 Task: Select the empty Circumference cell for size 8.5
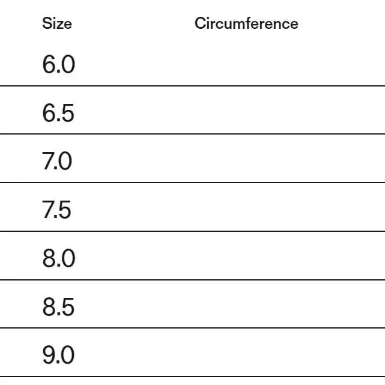pyautogui.click(x=246, y=307)
